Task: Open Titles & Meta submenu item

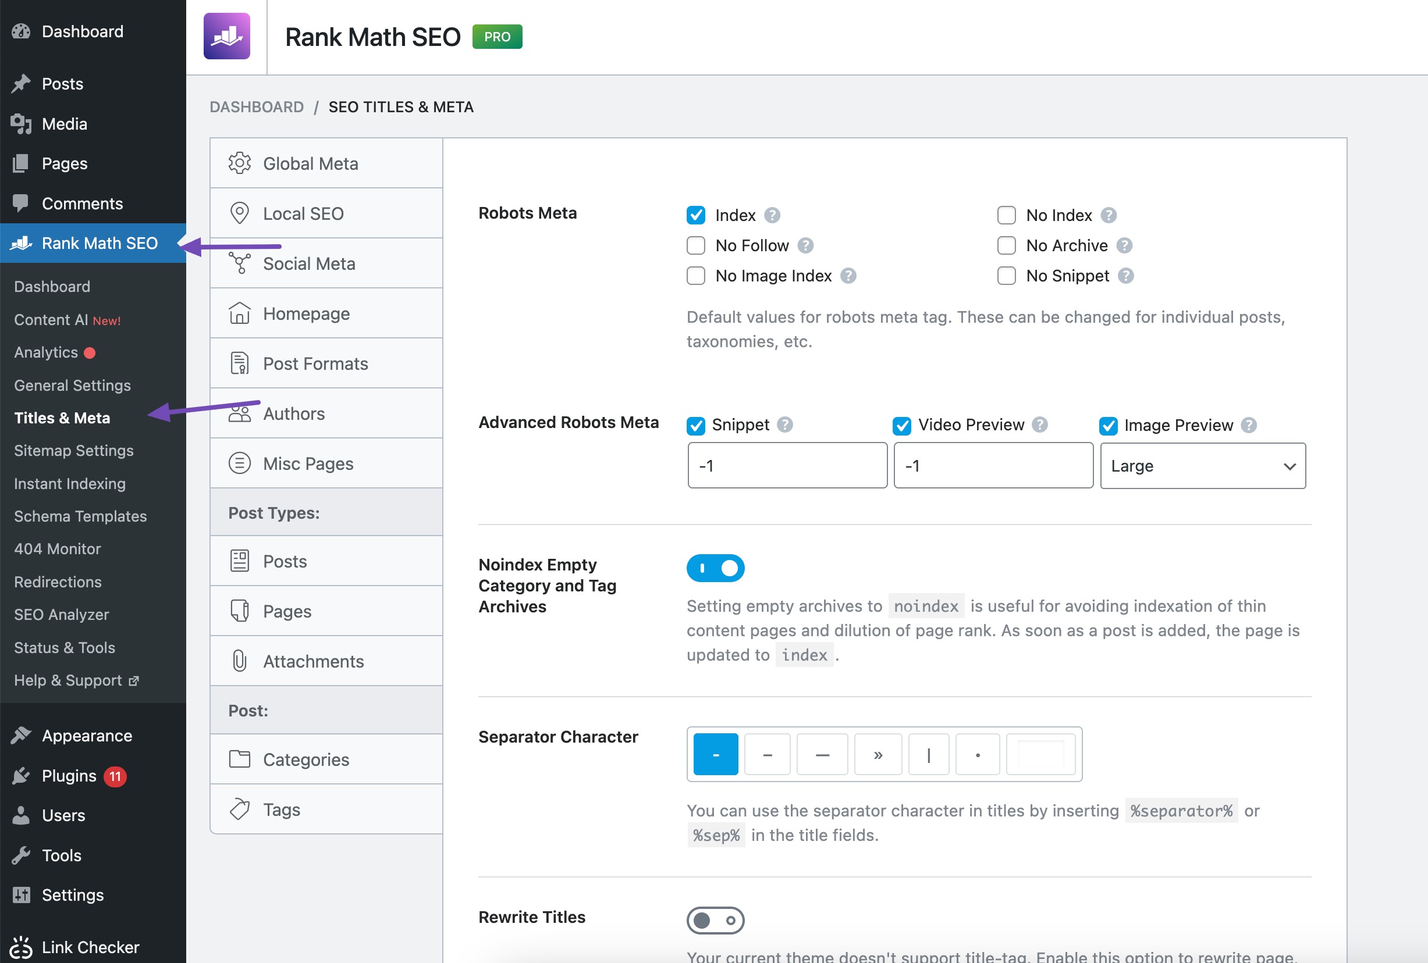Action: pos(62,418)
